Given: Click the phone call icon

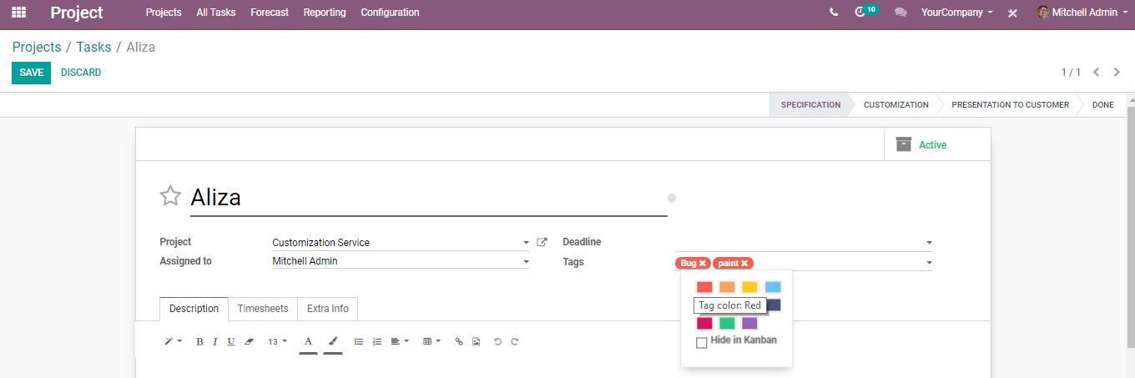Looking at the screenshot, I should point(834,13).
